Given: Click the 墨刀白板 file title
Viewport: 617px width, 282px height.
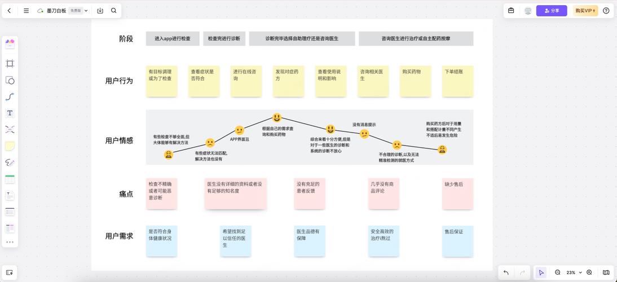Looking at the screenshot, I should pyautogui.click(x=56, y=11).
